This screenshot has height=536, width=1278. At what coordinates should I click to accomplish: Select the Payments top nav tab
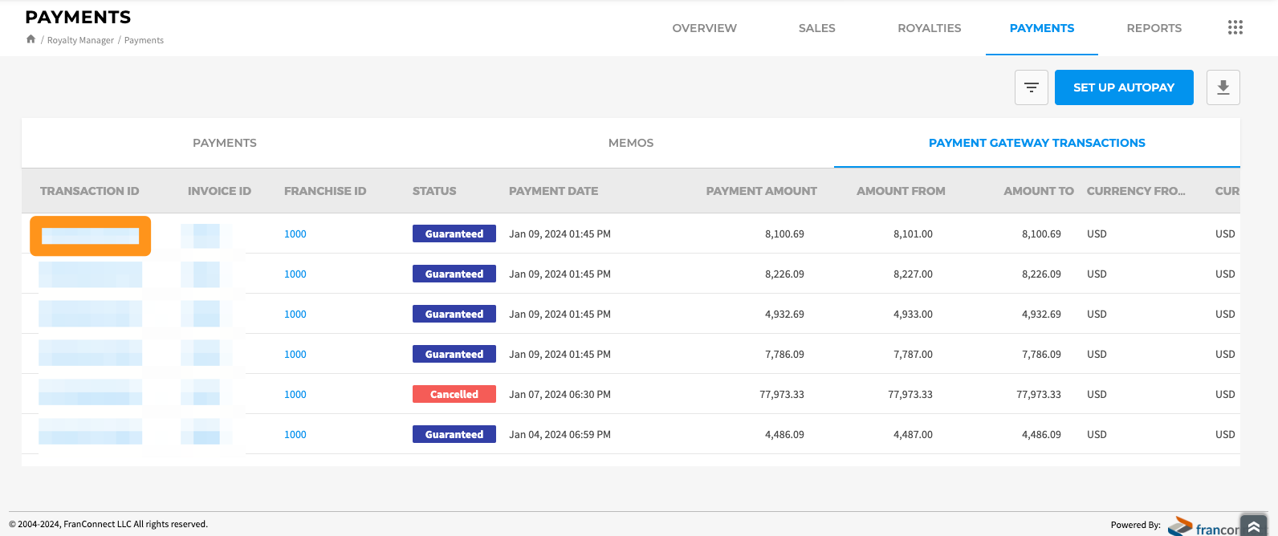[x=1042, y=28]
